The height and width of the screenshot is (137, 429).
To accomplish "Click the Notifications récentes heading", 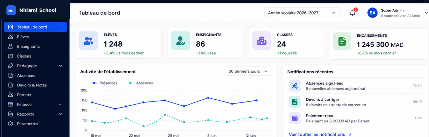I will click(x=310, y=72).
